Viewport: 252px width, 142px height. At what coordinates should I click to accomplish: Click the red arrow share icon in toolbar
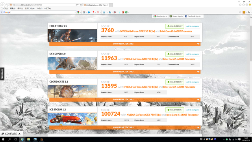click(93, 12)
